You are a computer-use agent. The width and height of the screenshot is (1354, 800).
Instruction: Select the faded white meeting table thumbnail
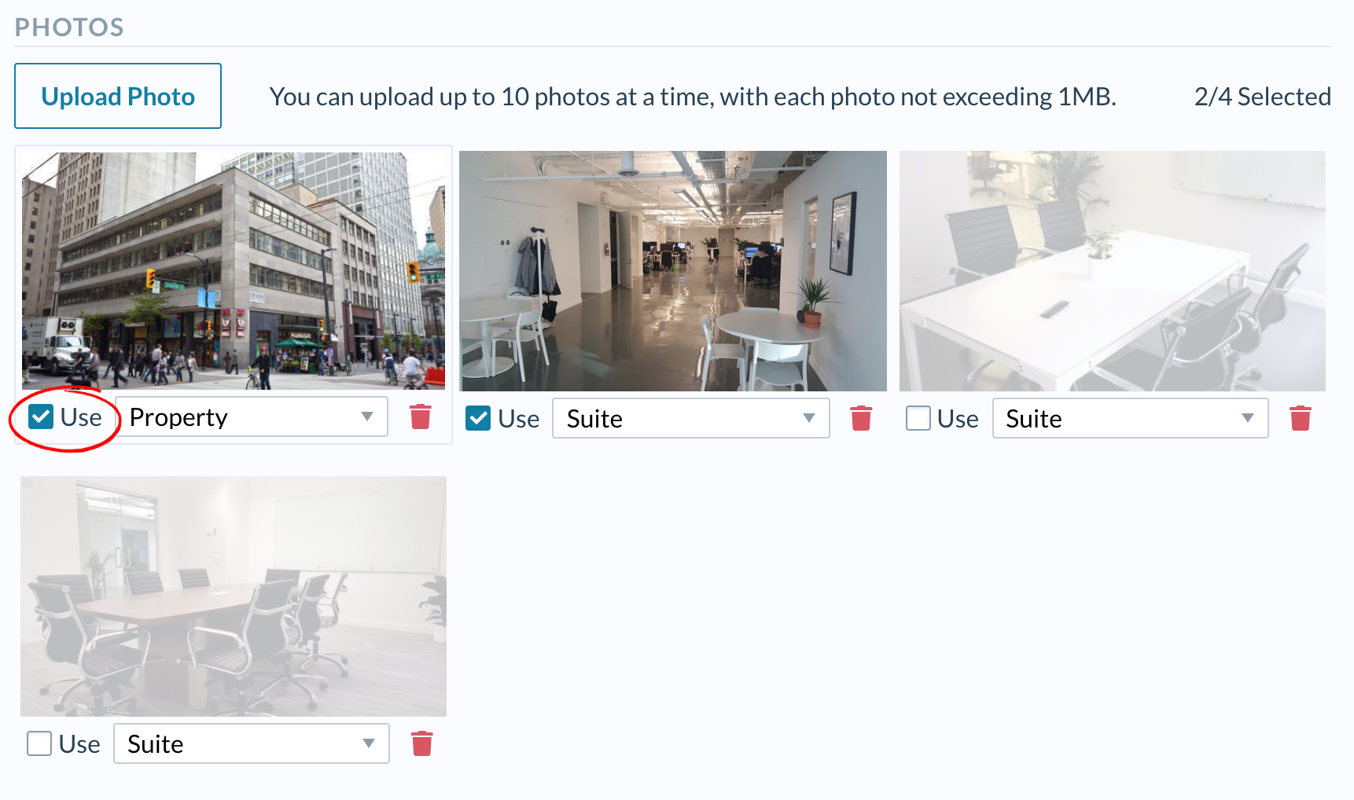click(1113, 271)
